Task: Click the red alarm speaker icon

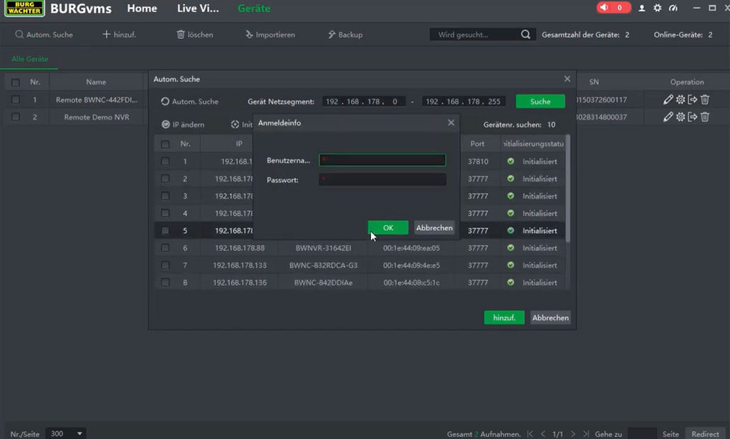Action: pyautogui.click(x=605, y=8)
